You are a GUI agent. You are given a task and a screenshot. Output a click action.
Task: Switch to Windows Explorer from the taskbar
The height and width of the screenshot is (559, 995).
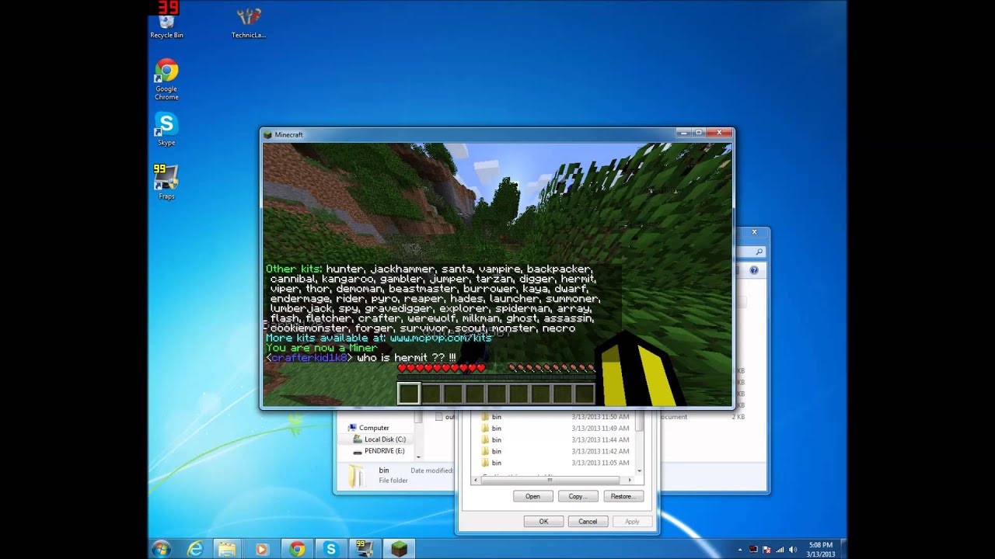[227, 549]
